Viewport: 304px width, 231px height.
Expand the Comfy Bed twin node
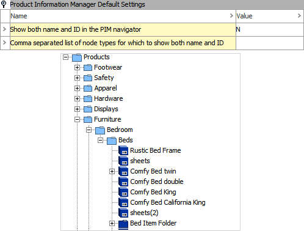click(112, 172)
